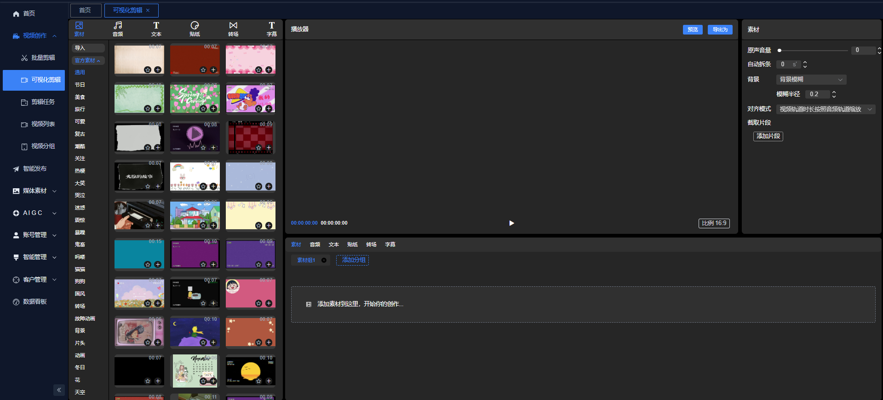This screenshot has width=883, height=400.
Task: Expand the AIGC sidebar section
Action: point(35,213)
